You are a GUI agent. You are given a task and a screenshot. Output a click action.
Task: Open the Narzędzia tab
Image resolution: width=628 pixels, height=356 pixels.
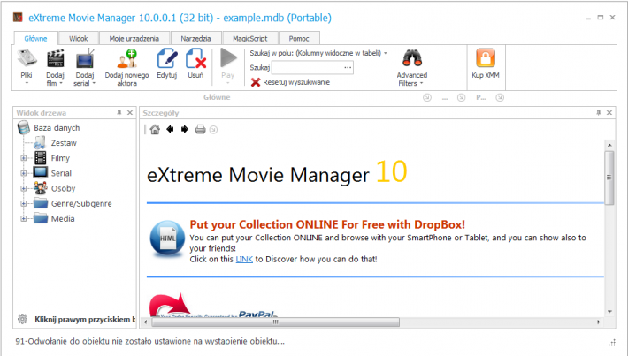[x=195, y=38]
